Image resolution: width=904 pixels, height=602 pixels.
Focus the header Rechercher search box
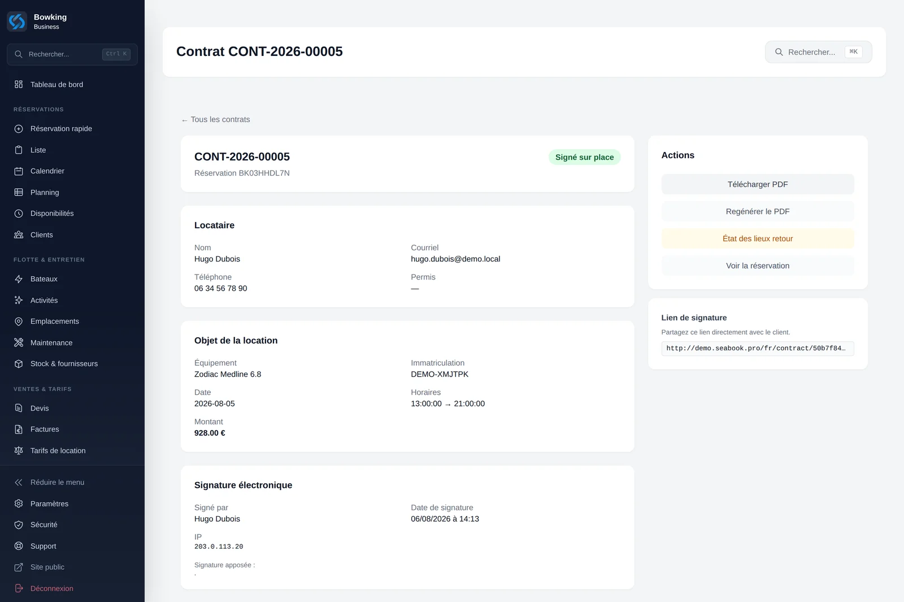pos(818,52)
